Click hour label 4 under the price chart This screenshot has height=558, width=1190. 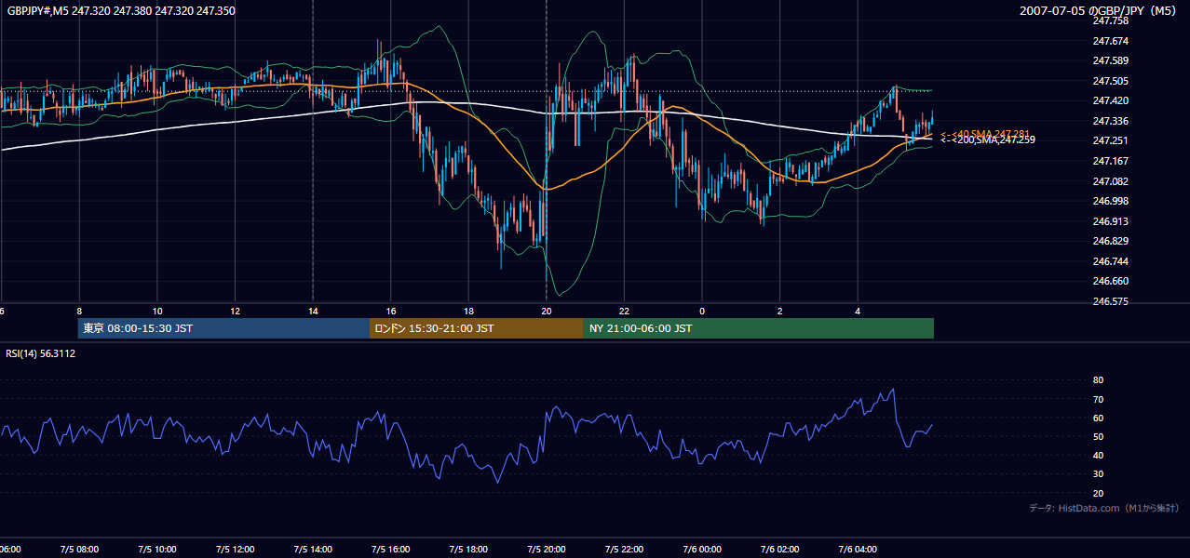[x=858, y=312]
